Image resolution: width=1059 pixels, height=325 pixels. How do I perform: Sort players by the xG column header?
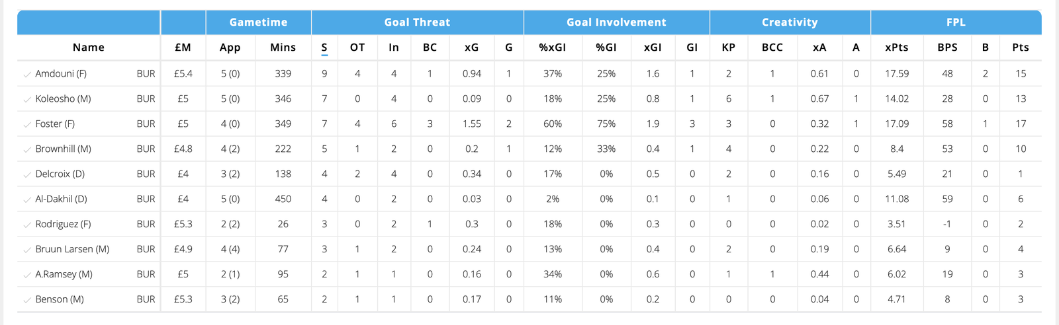click(x=471, y=48)
